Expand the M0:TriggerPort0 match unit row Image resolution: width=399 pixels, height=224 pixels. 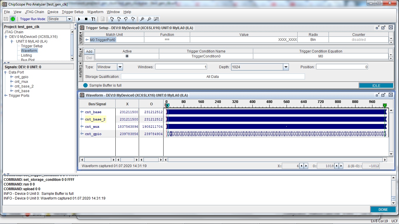[x=87, y=40]
